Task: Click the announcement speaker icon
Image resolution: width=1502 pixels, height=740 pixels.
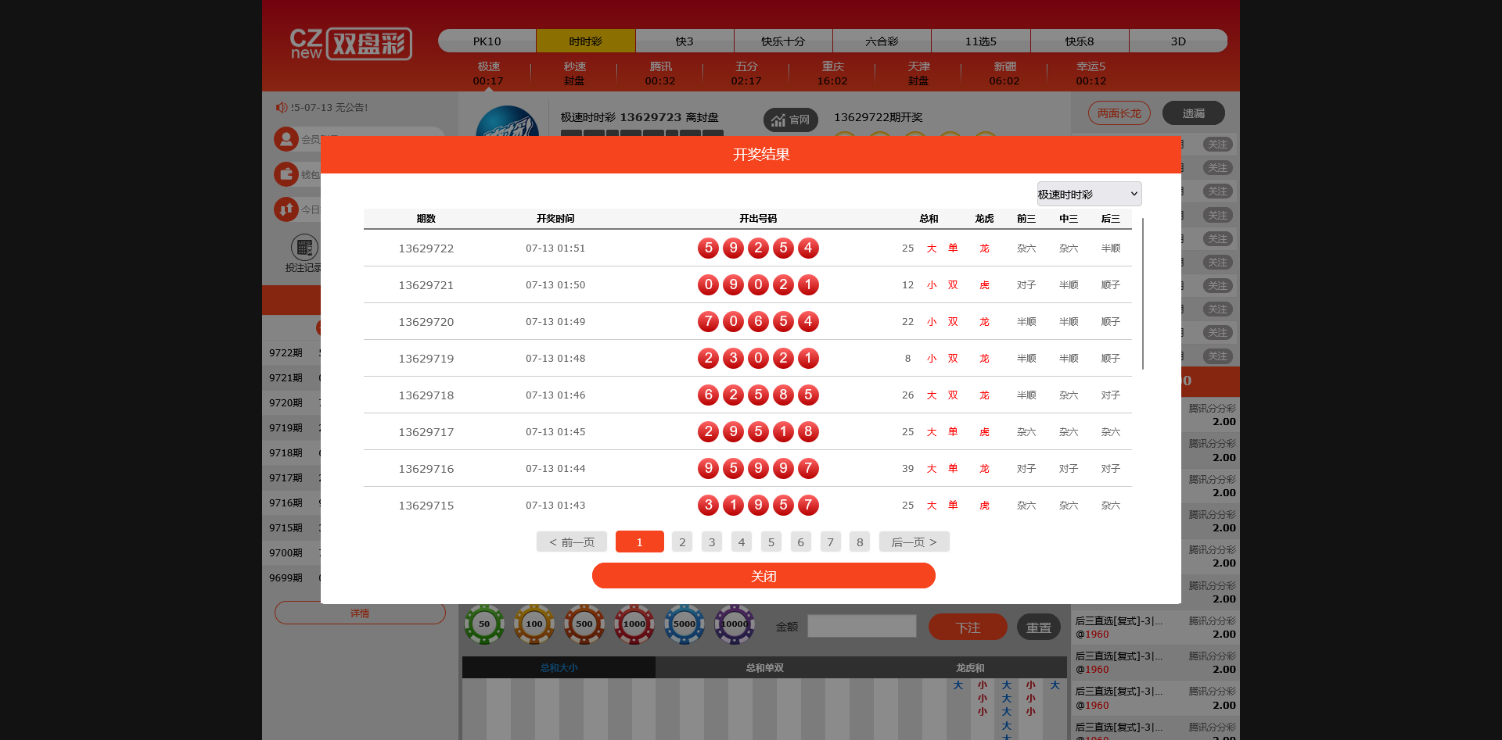Action: [282, 107]
